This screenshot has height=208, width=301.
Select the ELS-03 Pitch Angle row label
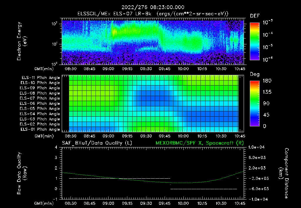tap(40, 119)
